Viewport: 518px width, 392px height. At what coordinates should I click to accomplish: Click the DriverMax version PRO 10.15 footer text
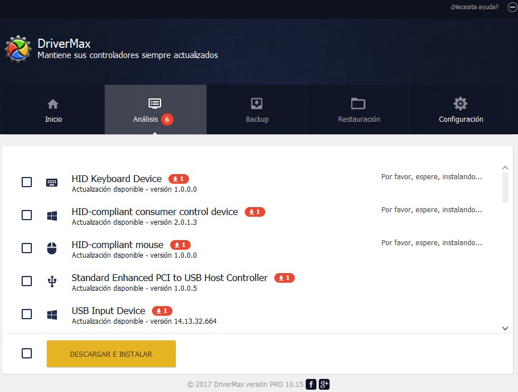pos(245,385)
